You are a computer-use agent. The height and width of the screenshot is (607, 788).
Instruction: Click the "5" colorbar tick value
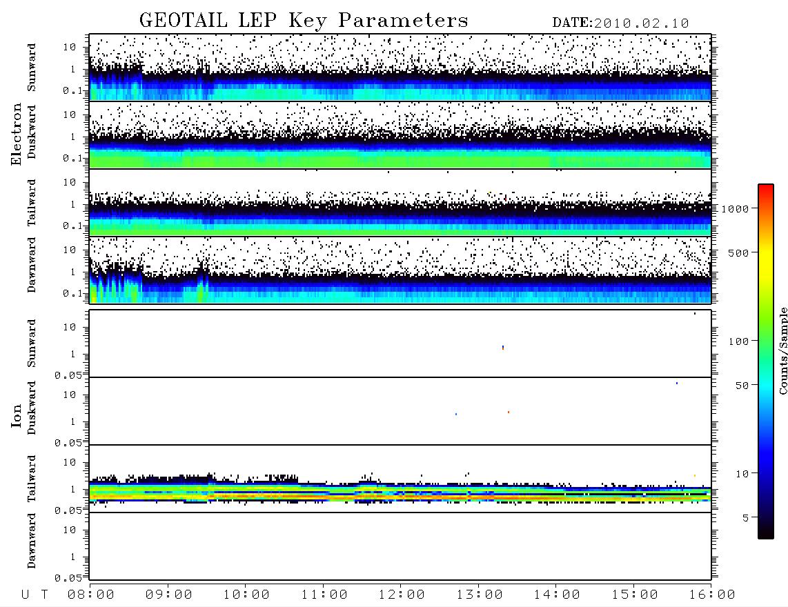click(746, 518)
